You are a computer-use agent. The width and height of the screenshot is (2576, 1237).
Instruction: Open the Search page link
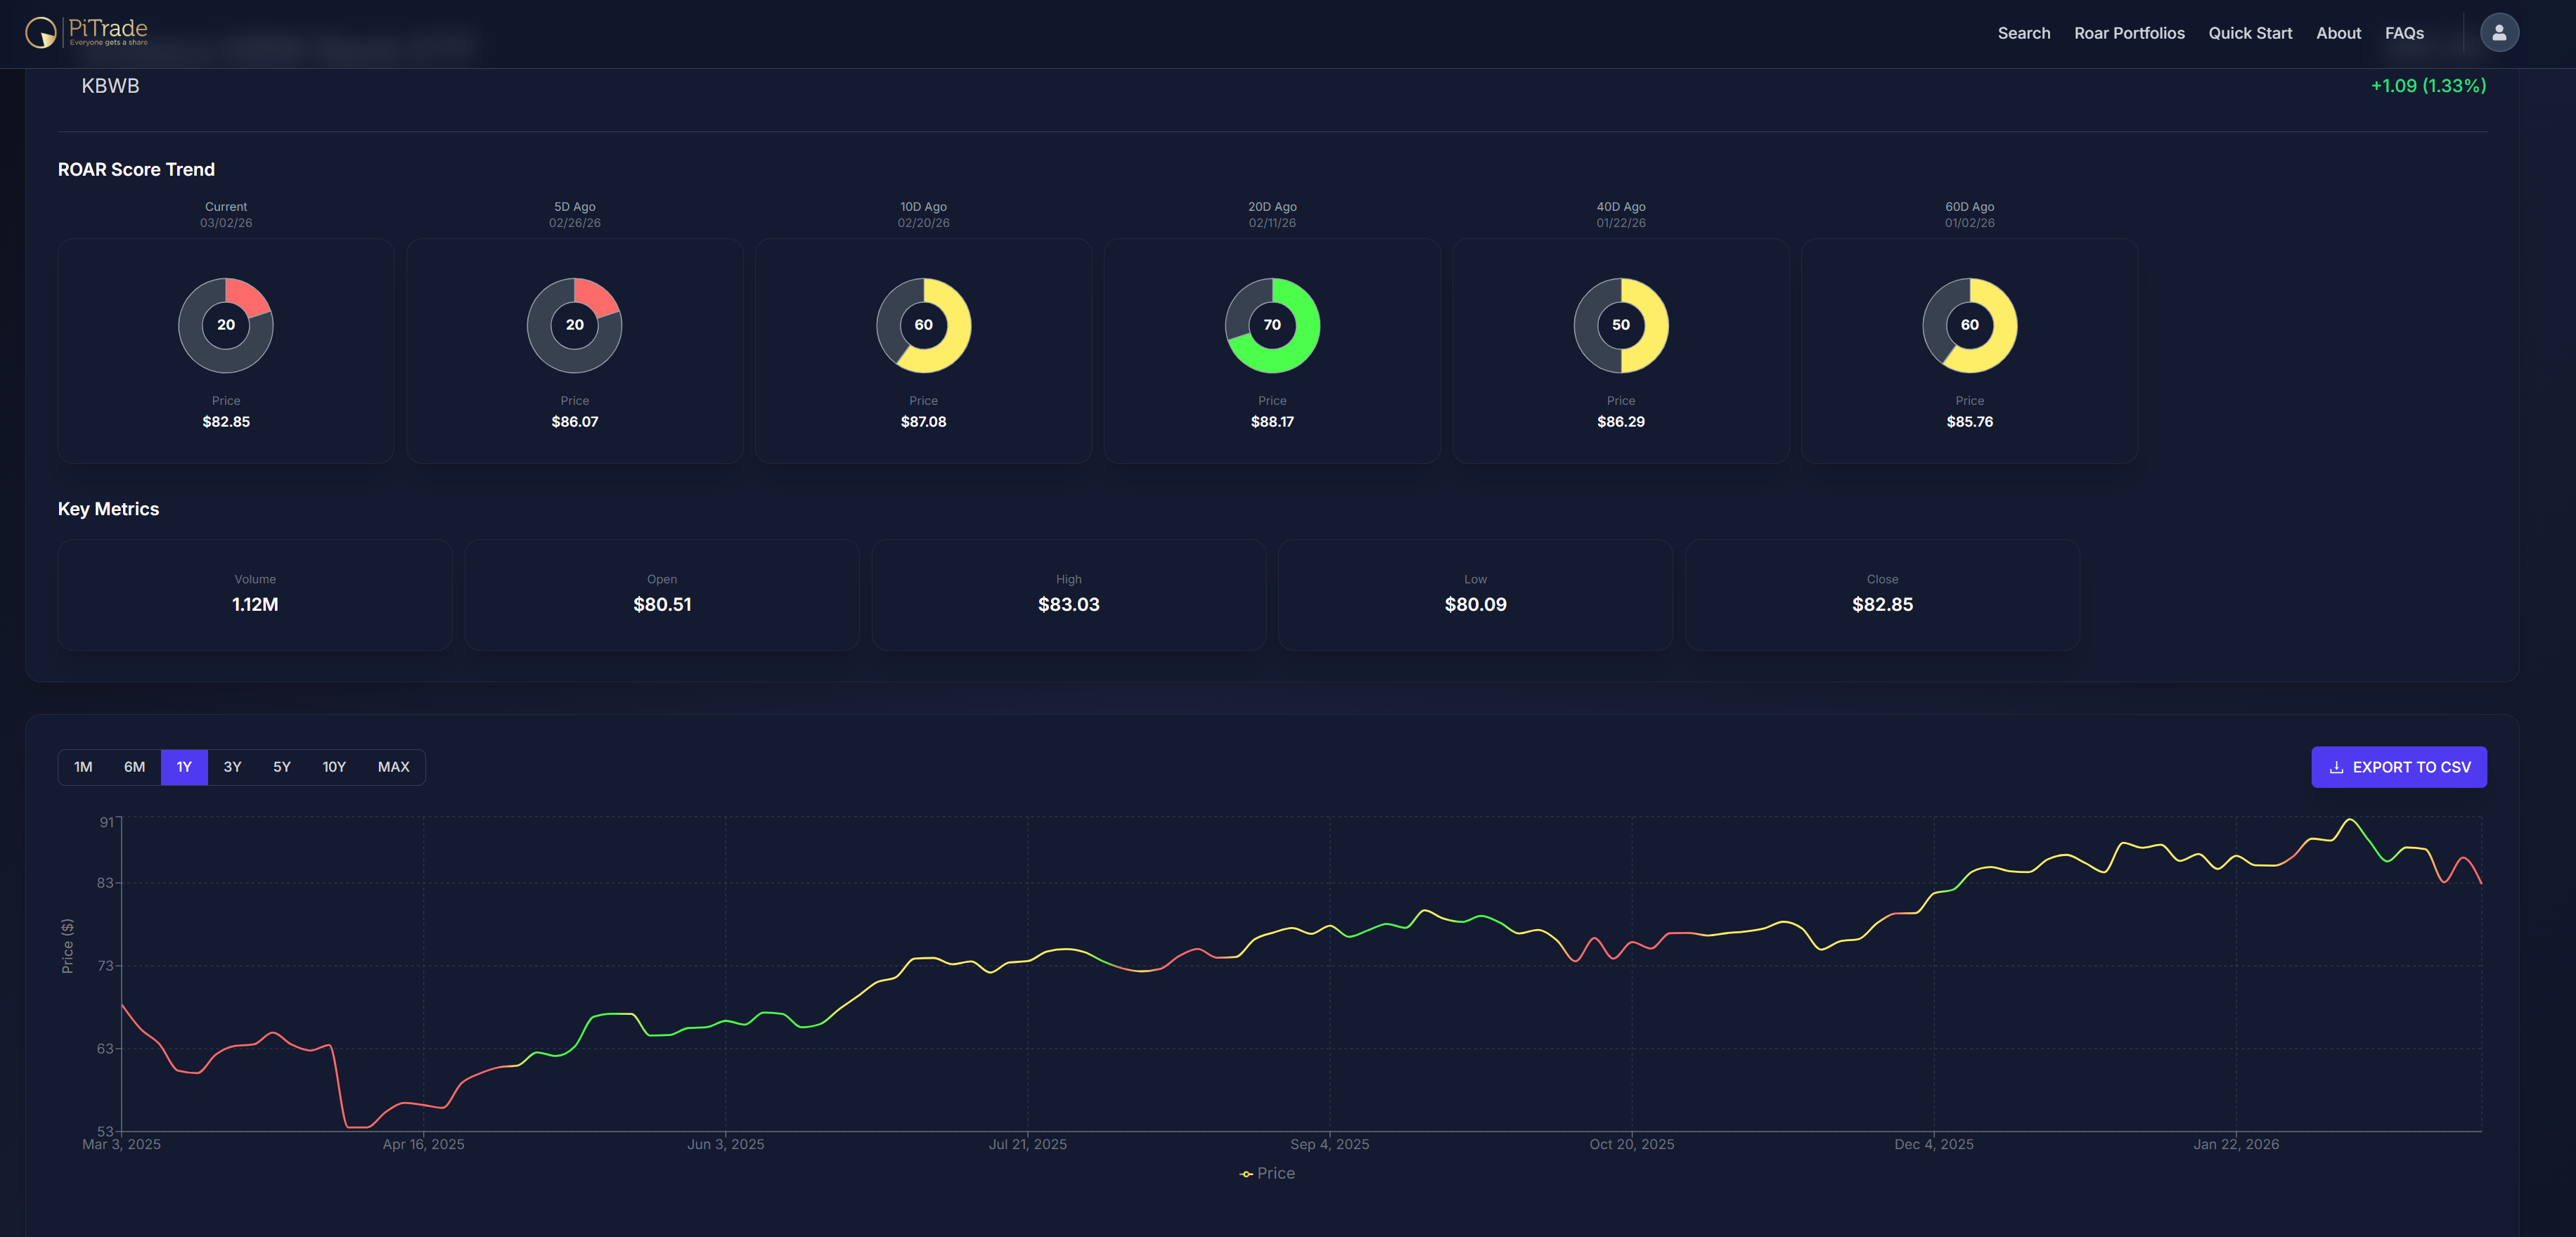(x=2023, y=33)
